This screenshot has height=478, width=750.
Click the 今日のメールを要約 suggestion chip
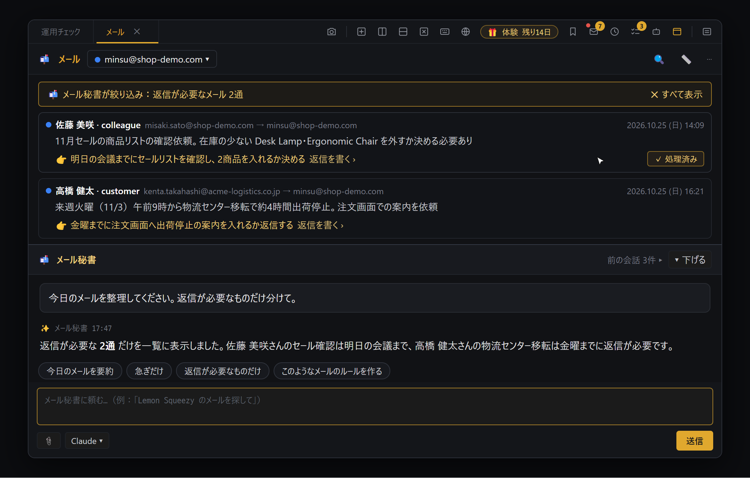tap(80, 371)
